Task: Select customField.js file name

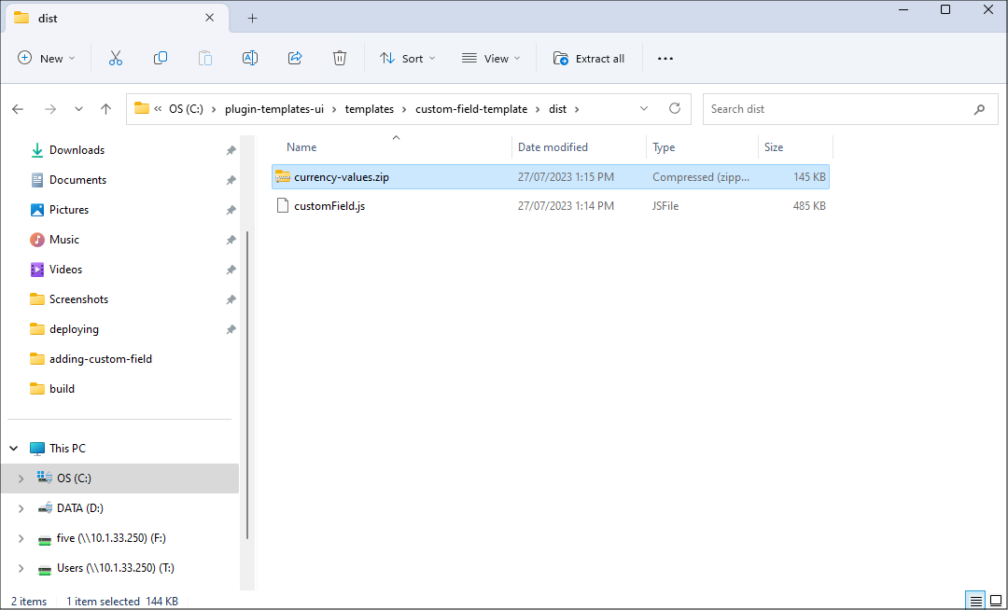Action: (x=329, y=206)
